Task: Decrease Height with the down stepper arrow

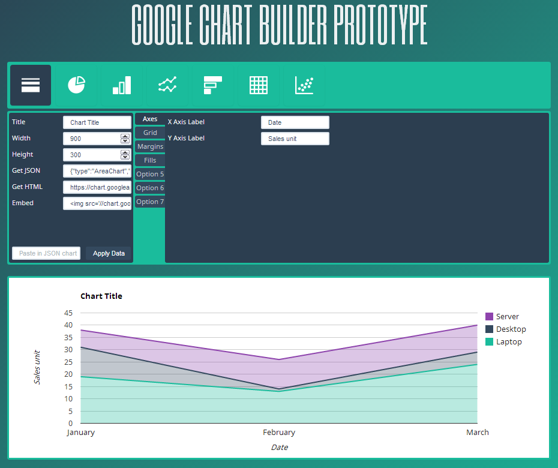Action: (x=125, y=157)
